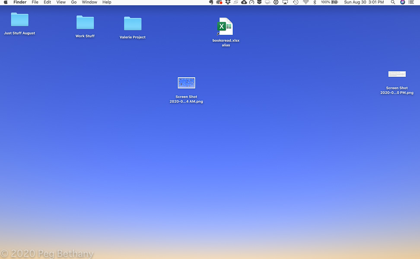The height and width of the screenshot is (259, 420).
Task: Select the Work Stuff folder icon
Action: pos(85,22)
